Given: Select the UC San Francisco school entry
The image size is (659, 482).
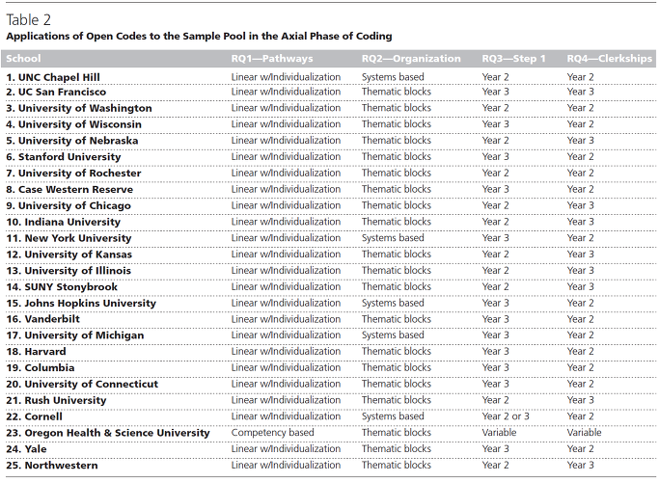Looking at the screenshot, I should coord(56,92).
